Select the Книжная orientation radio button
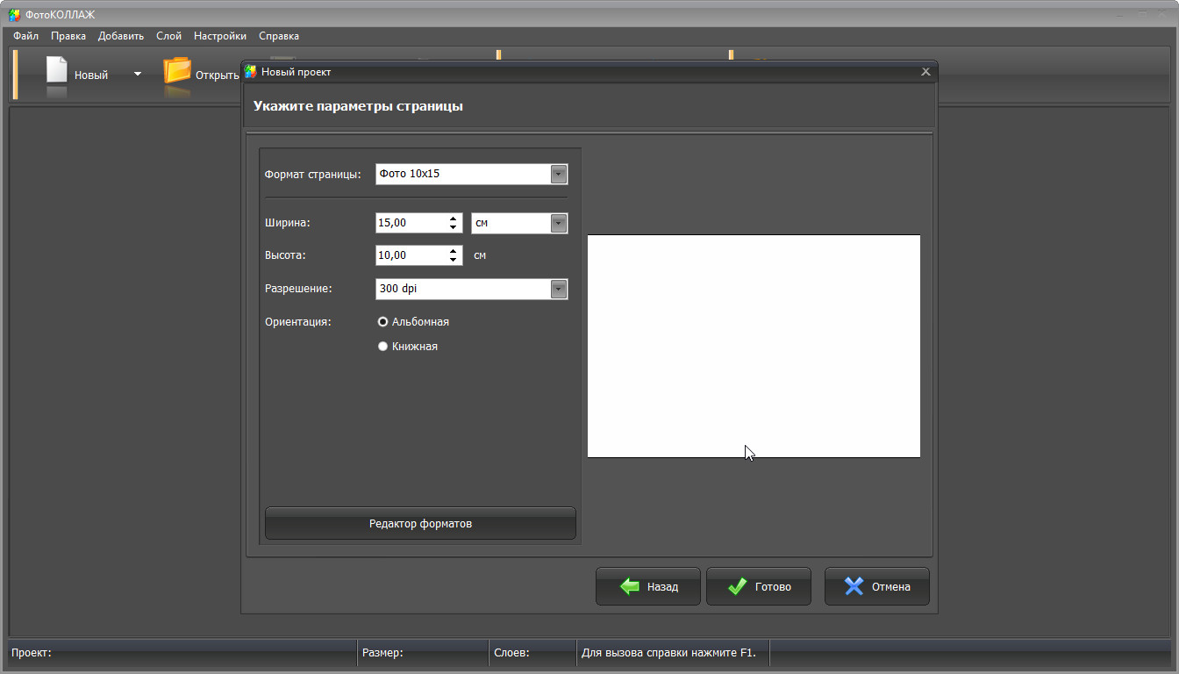Screen dimensions: 1179x674 pyautogui.click(x=382, y=347)
